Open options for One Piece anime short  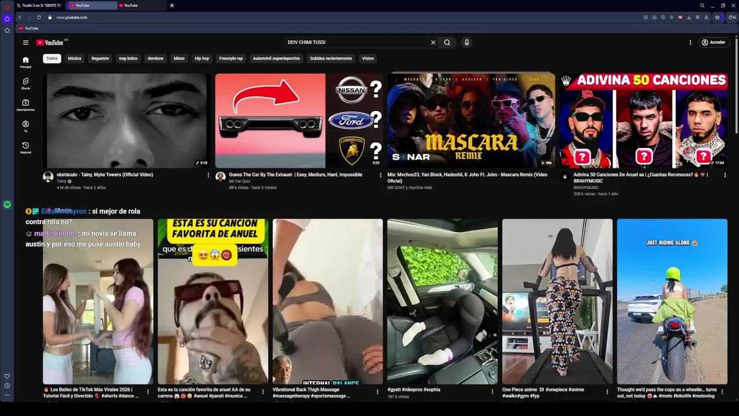pos(607,392)
